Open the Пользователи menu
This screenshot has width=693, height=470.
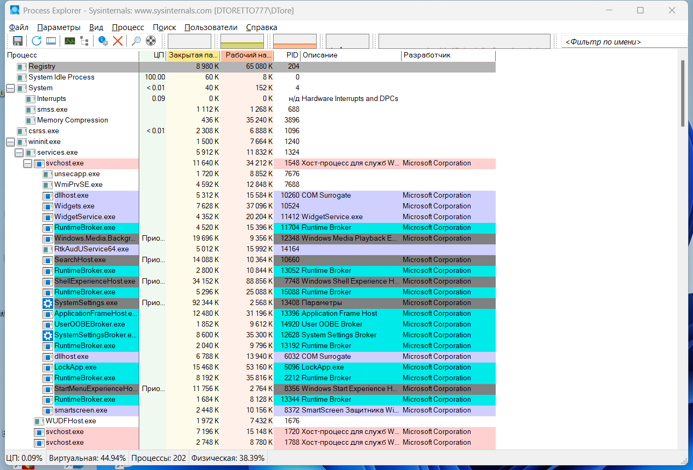(211, 27)
